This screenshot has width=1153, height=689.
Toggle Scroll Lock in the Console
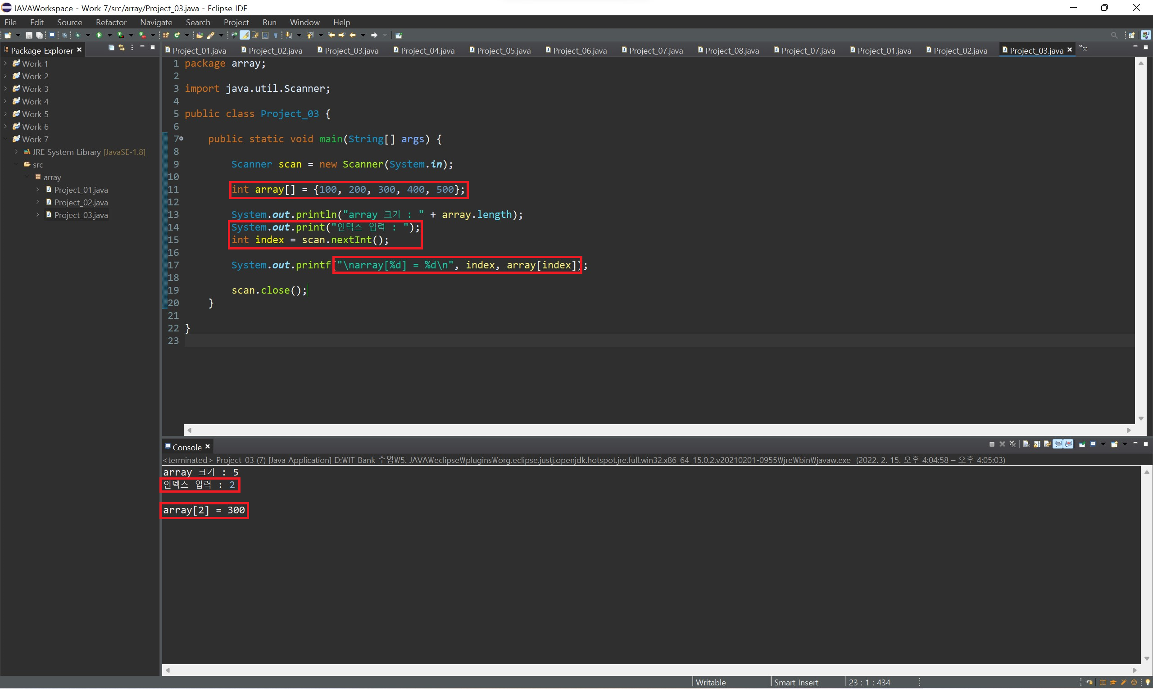click(1037, 444)
